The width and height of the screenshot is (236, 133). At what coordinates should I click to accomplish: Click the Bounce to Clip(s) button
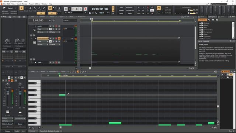130,7
